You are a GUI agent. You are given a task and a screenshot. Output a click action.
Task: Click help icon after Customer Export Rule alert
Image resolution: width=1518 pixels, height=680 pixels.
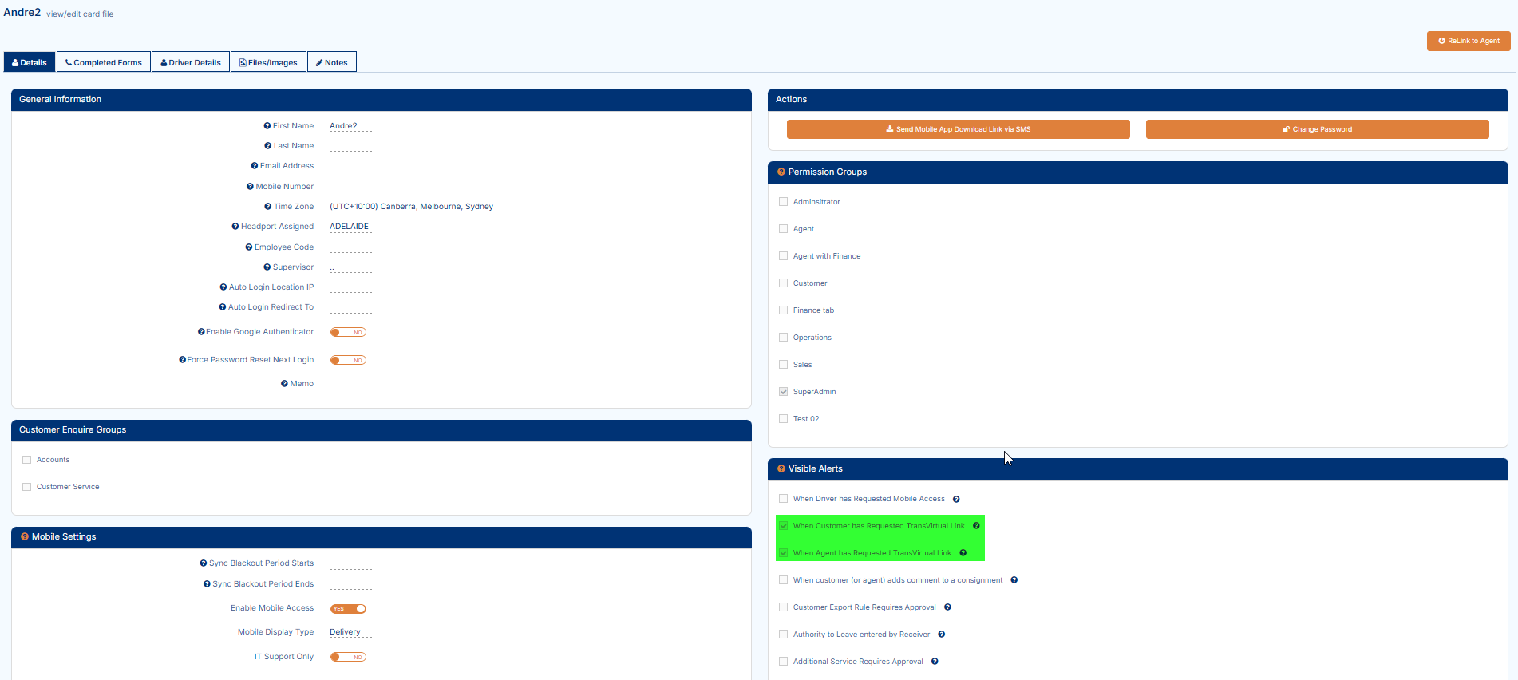tap(947, 607)
